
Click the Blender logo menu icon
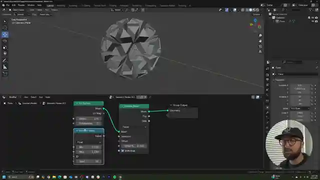click(3, 5)
